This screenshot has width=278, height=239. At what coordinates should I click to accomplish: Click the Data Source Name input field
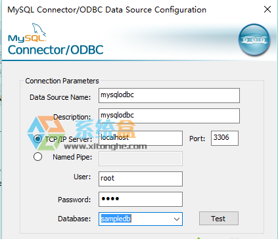click(169, 95)
